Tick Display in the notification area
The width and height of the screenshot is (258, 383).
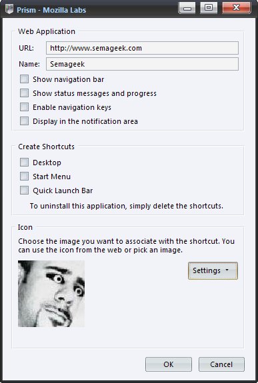[24, 121]
